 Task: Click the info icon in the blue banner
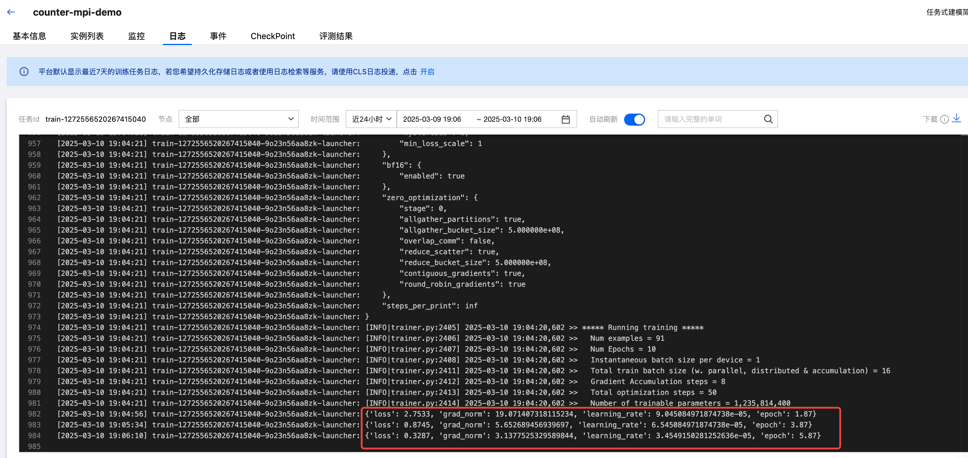click(24, 72)
